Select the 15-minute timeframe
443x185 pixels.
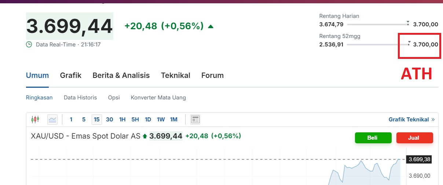click(96, 119)
